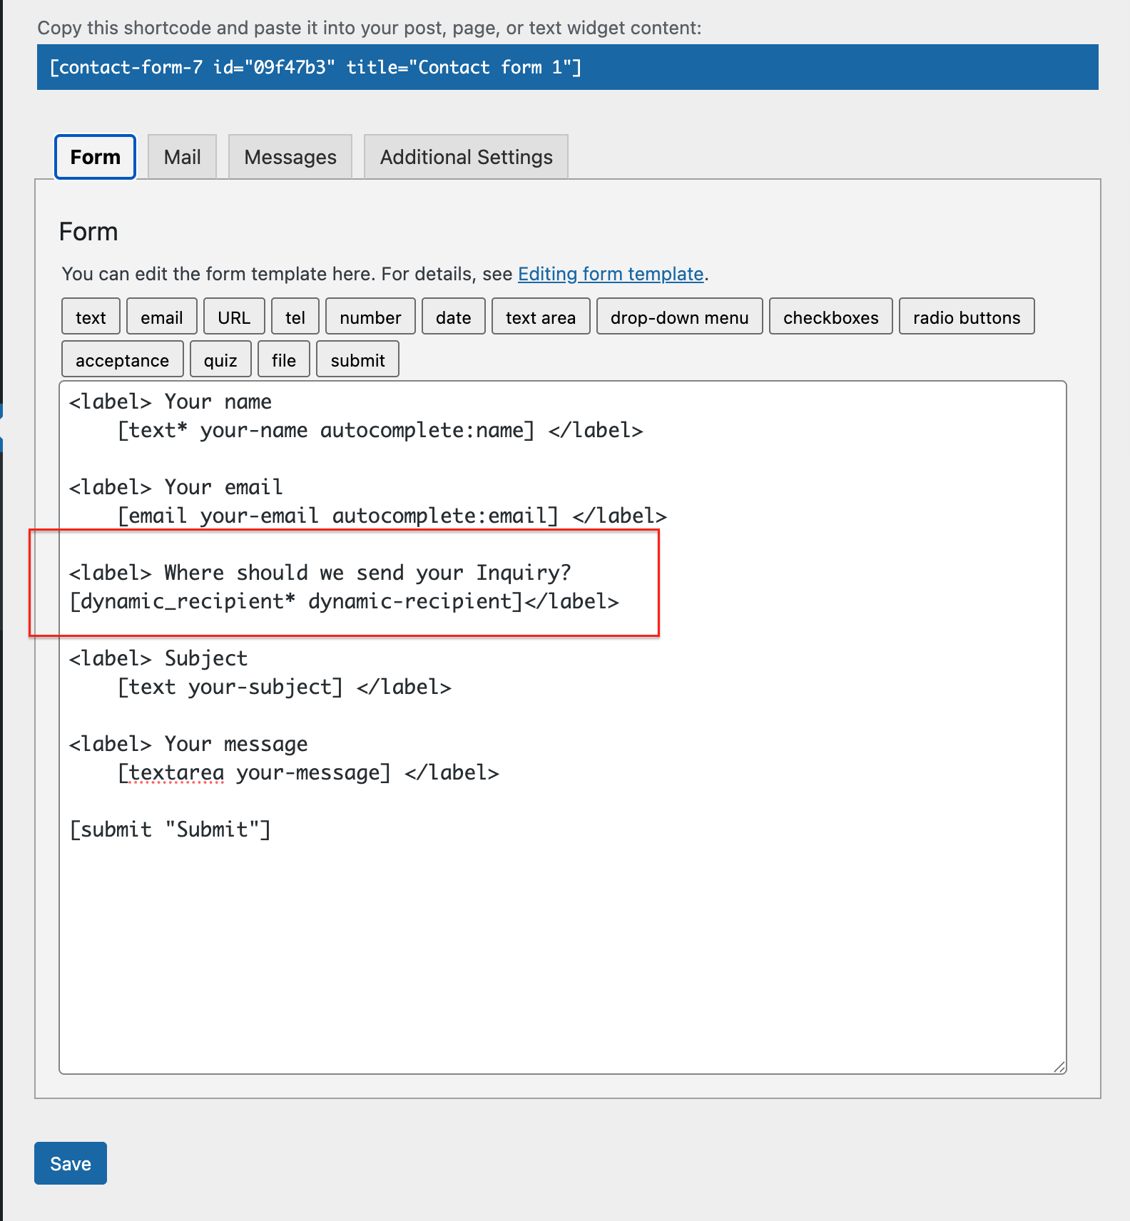Click the '[dynamic_recipient* dynamic-recipient]' line
This screenshot has width=1130, height=1221.
click(344, 601)
